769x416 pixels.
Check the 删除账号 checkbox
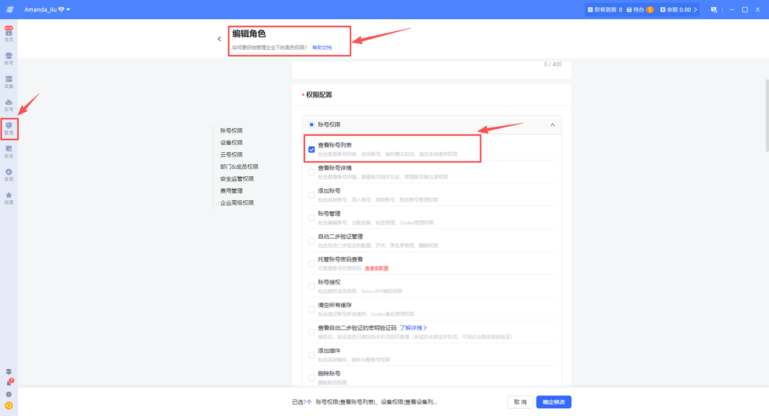[x=312, y=378]
